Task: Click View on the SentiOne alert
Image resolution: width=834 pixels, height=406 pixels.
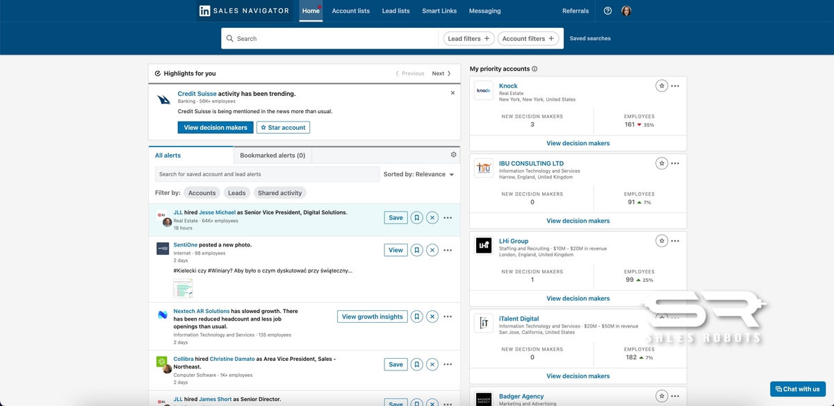Action: pyautogui.click(x=395, y=250)
